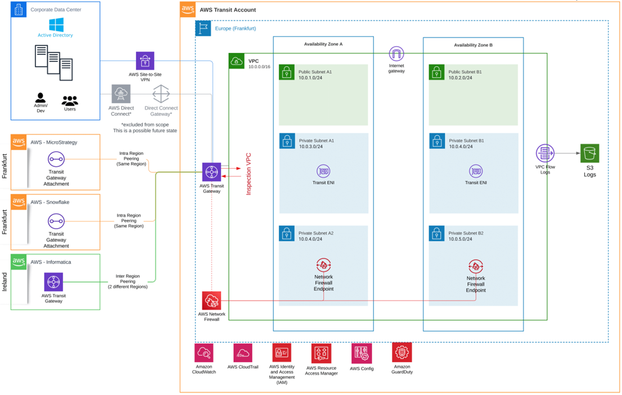Click the AWS CloudTrail icon
The height and width of the screenshot is (395, 622).
(243, 353)
